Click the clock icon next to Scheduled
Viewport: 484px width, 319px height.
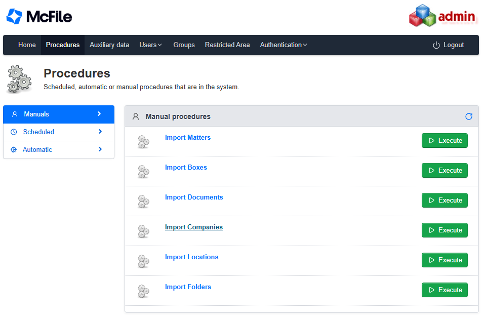click(14, 132)
